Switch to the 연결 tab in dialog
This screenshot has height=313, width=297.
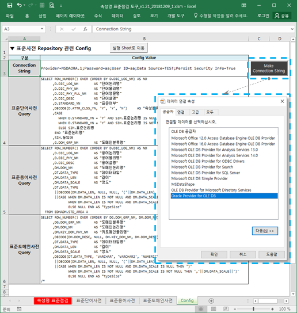coord(181,112)
